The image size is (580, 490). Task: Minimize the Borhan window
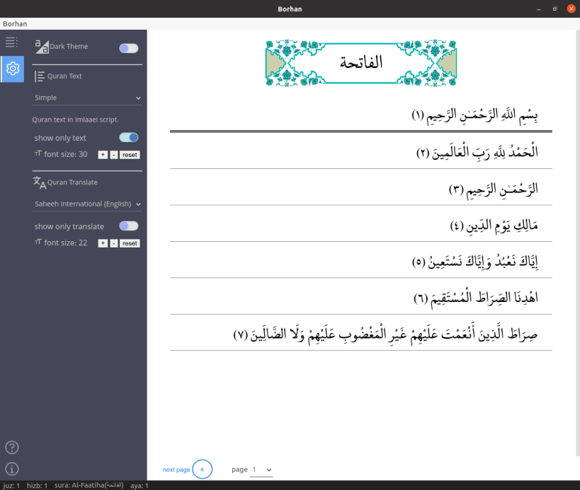538,9
